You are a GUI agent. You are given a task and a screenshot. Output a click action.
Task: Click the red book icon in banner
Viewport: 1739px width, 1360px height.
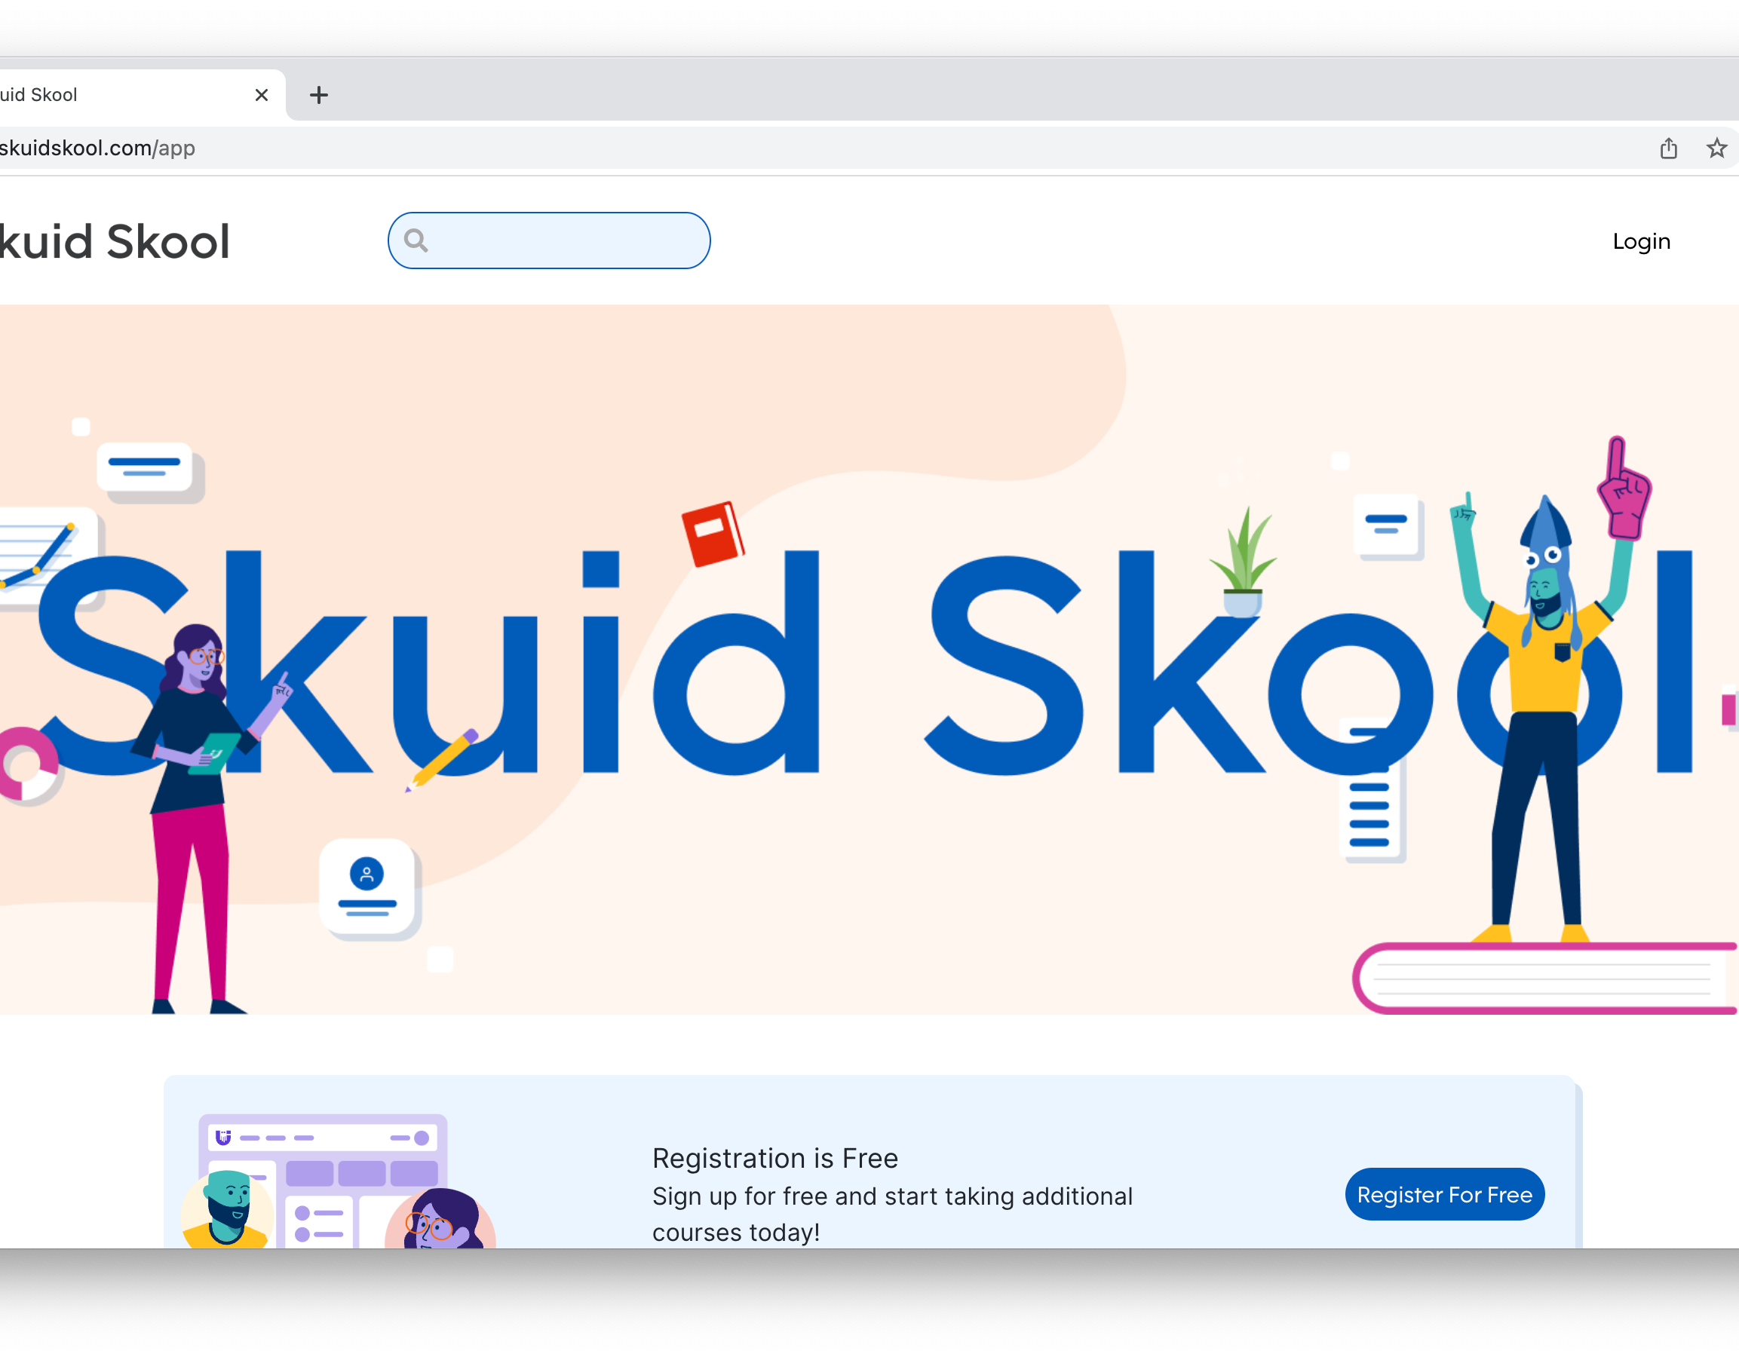(x=713, y=535)
